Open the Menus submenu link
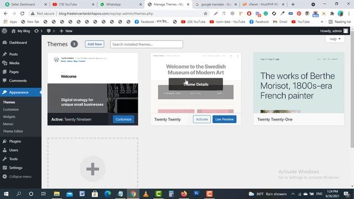Viewport: 354px width, 199px height. (8, 124)
